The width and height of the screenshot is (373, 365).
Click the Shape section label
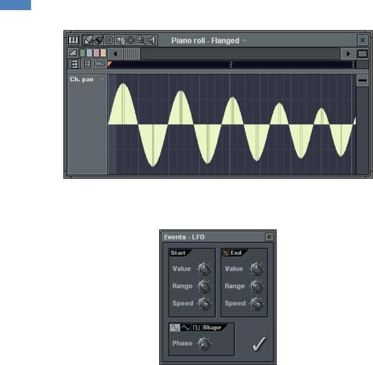point(212,328)
